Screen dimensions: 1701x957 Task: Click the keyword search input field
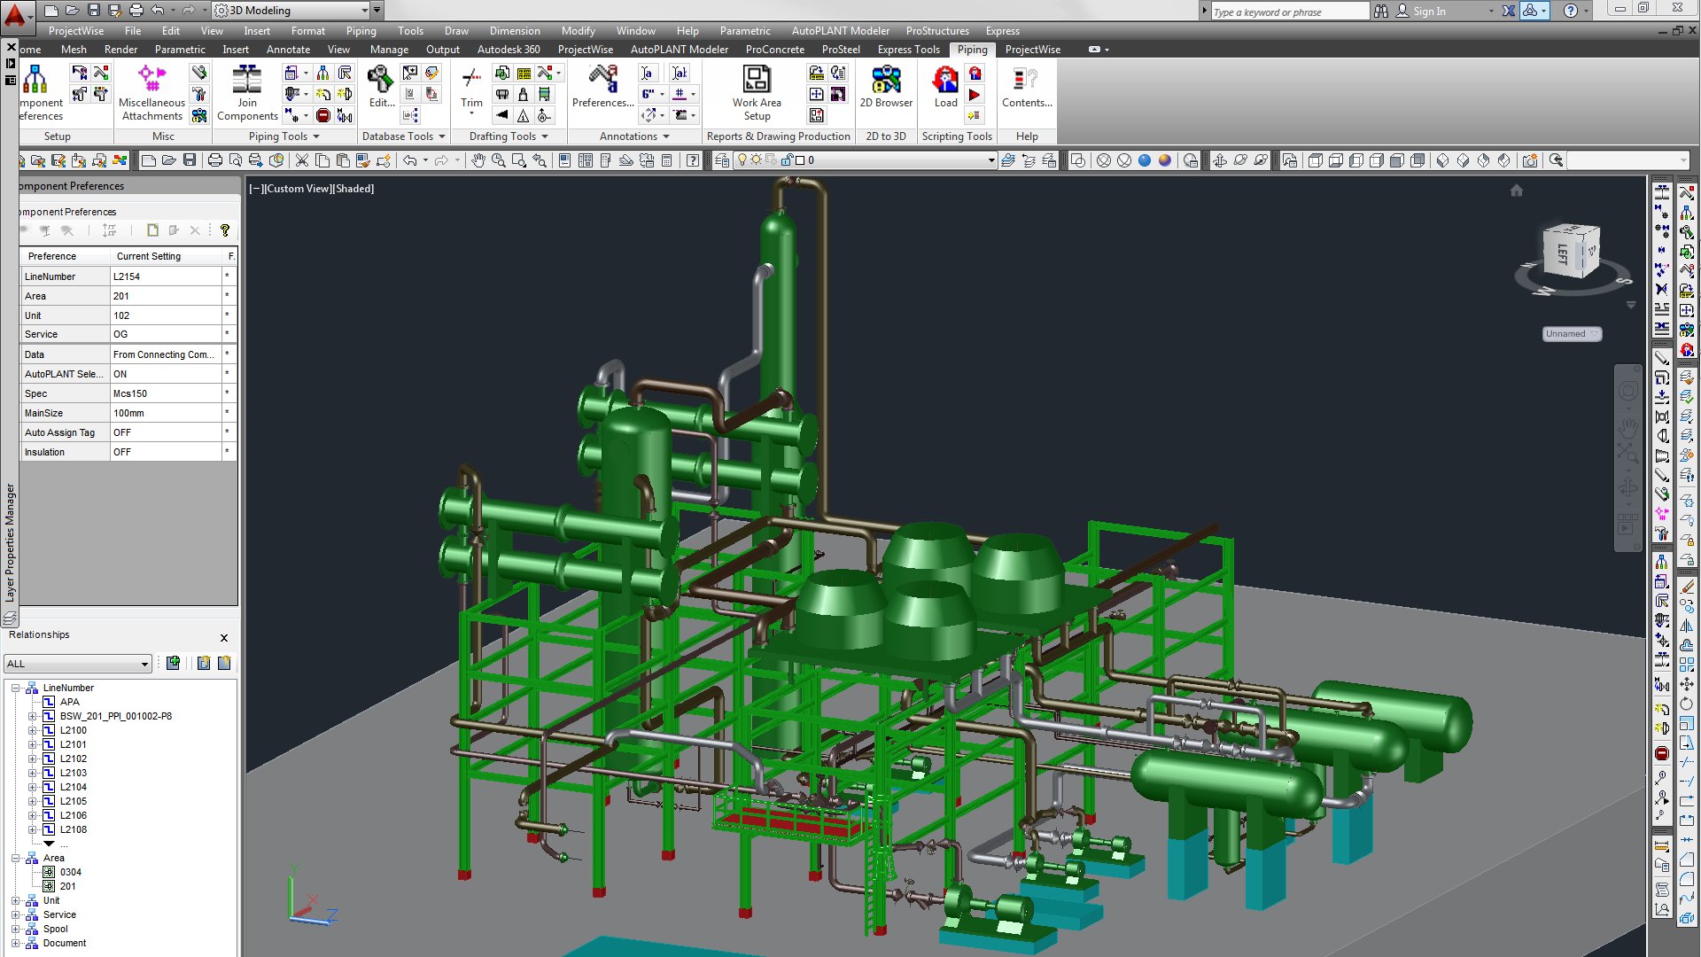(1289, 12)
